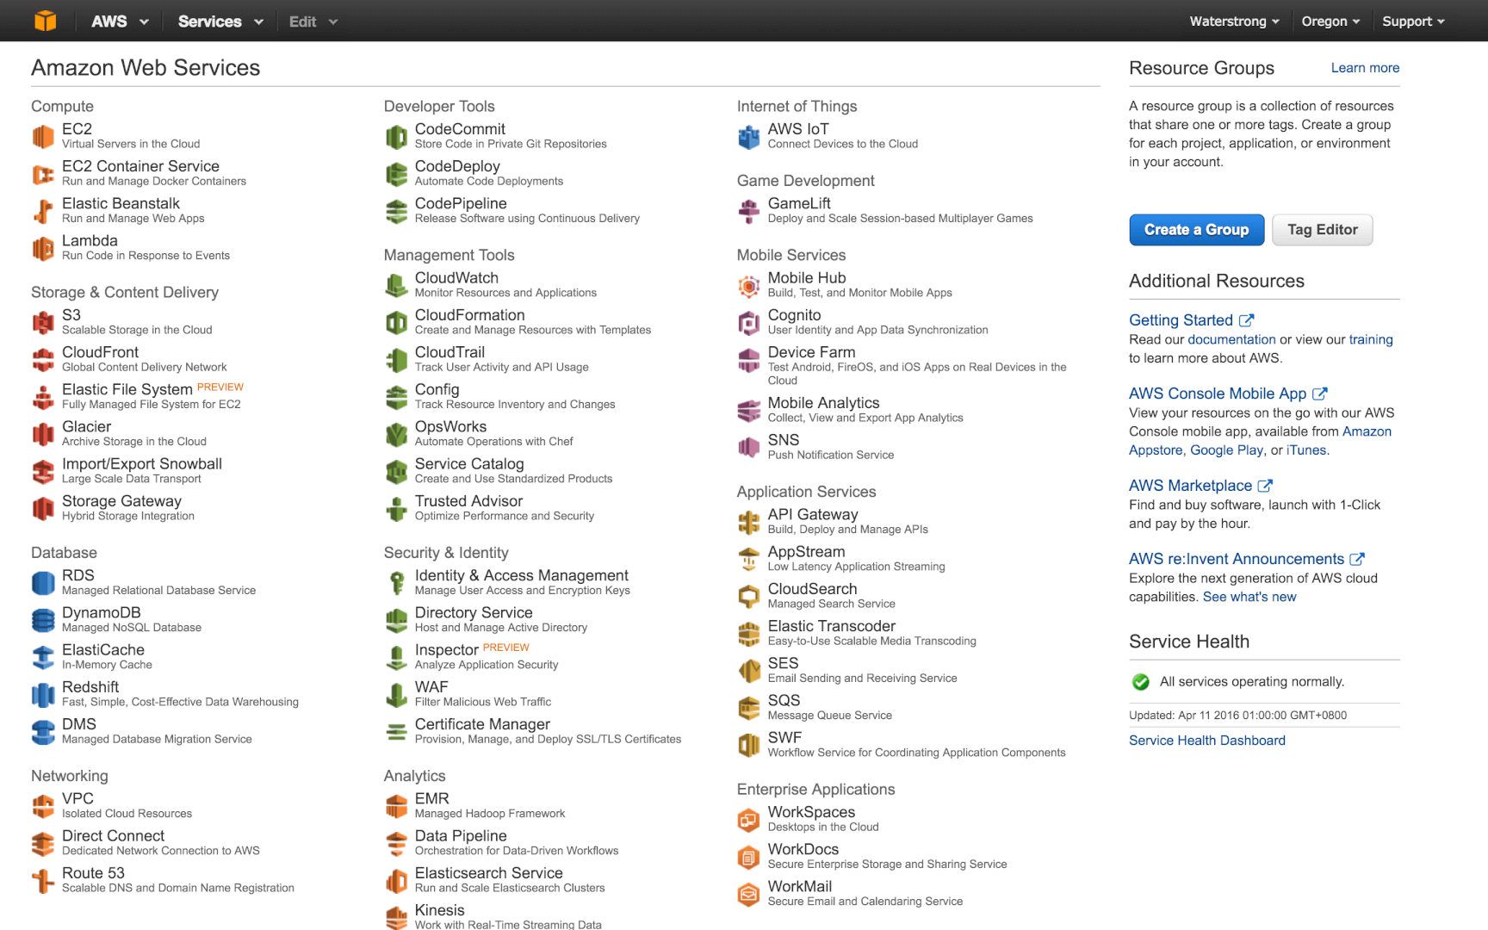This screenshot has width=1488, height=930.
Task: Open the Tag Editor button
Action: click(x=1322, y=230)
